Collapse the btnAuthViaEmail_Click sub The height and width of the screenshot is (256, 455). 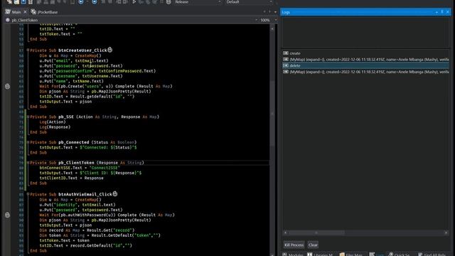[28, 194]
